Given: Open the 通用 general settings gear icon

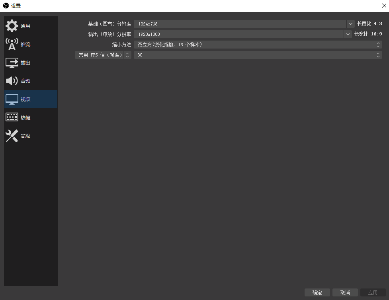Looking at the screenshot, I should tap(12, 26).
